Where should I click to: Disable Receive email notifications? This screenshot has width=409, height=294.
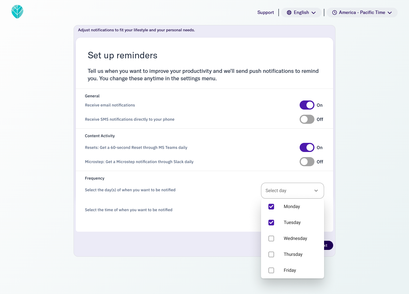point(307,105)
